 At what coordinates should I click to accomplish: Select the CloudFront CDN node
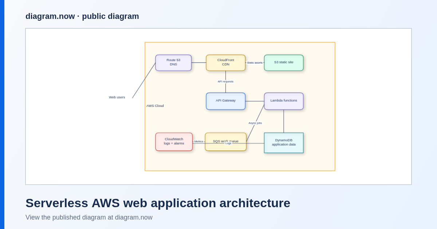[x=226, y=63]
